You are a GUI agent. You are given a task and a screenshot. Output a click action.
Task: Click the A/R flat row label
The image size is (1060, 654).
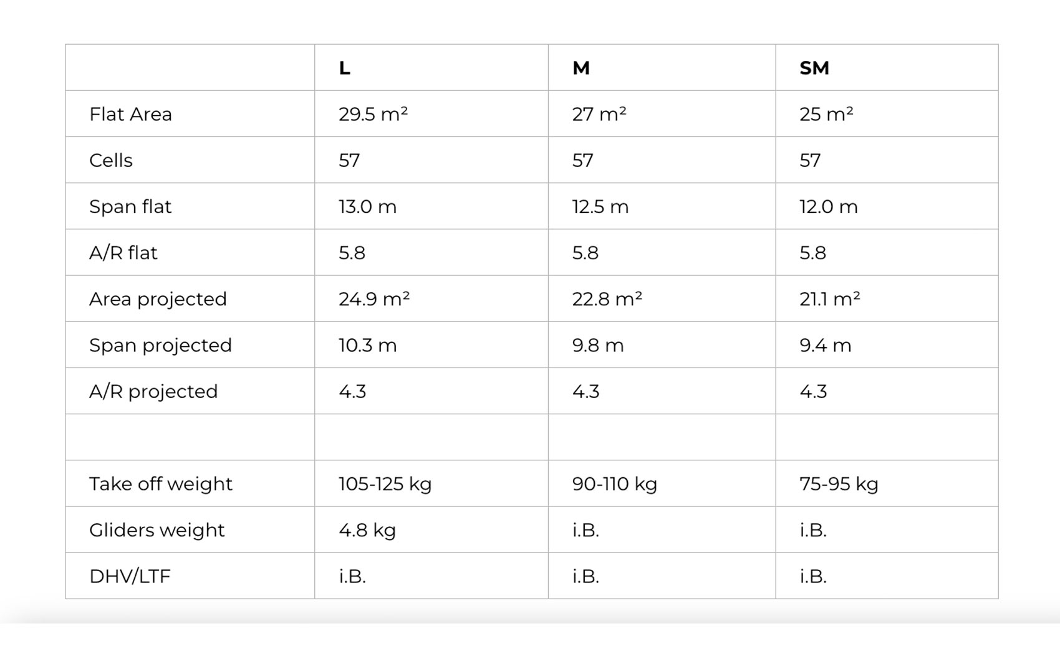click(x=123, y=252)
